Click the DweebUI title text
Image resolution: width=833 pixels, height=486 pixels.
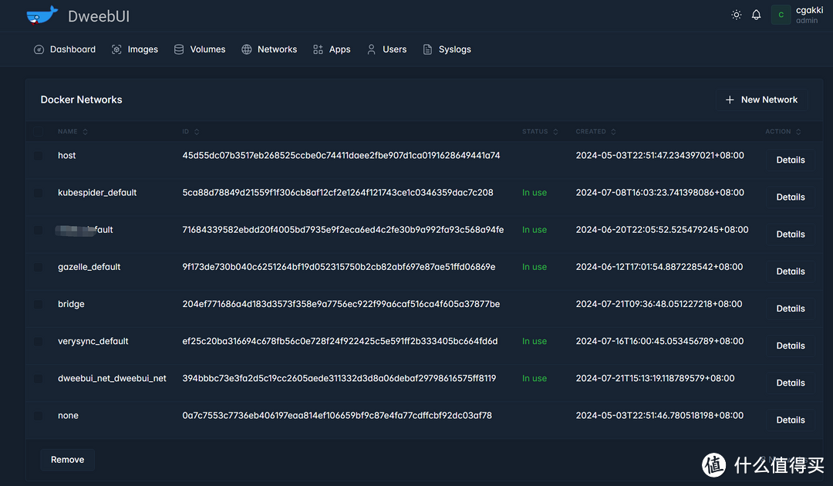pyautogui.click(x=99, y=16)
